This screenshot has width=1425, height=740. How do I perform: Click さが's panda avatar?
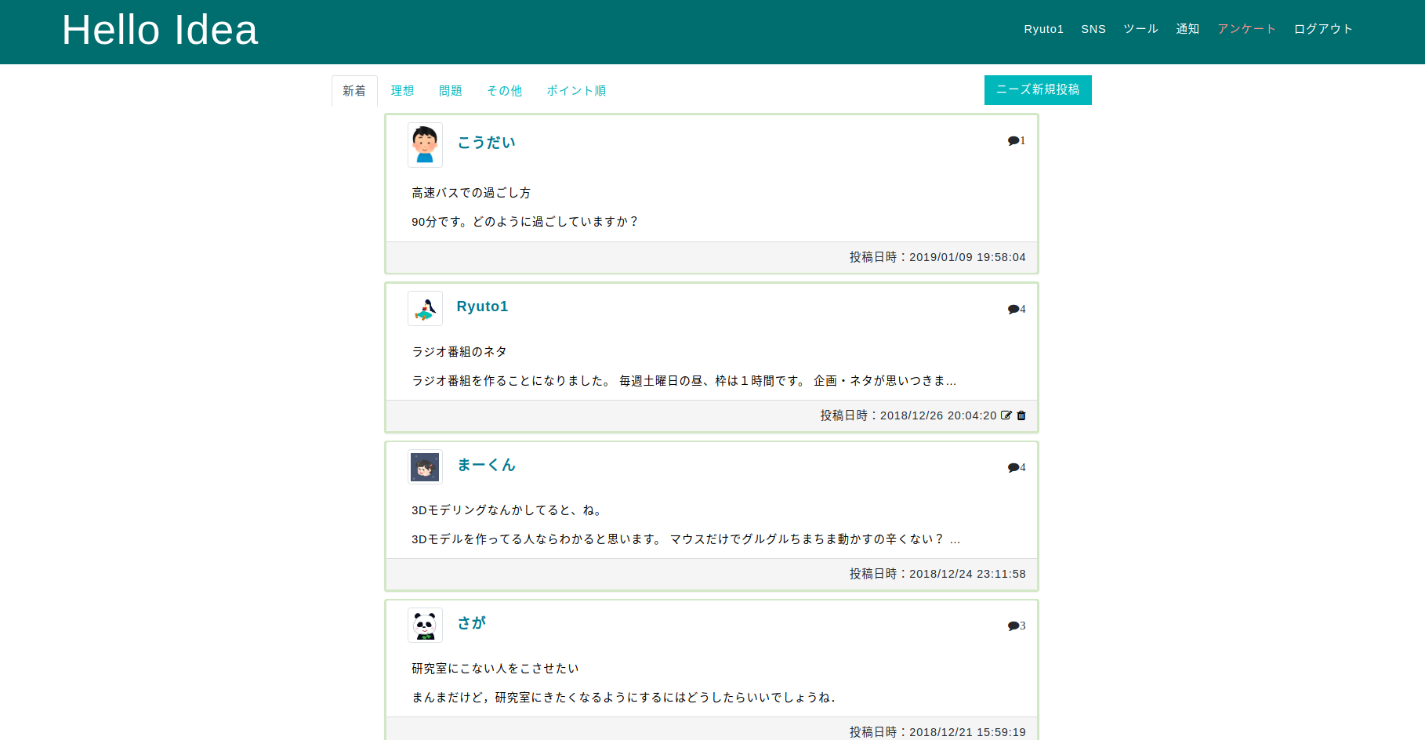[425, 625]
